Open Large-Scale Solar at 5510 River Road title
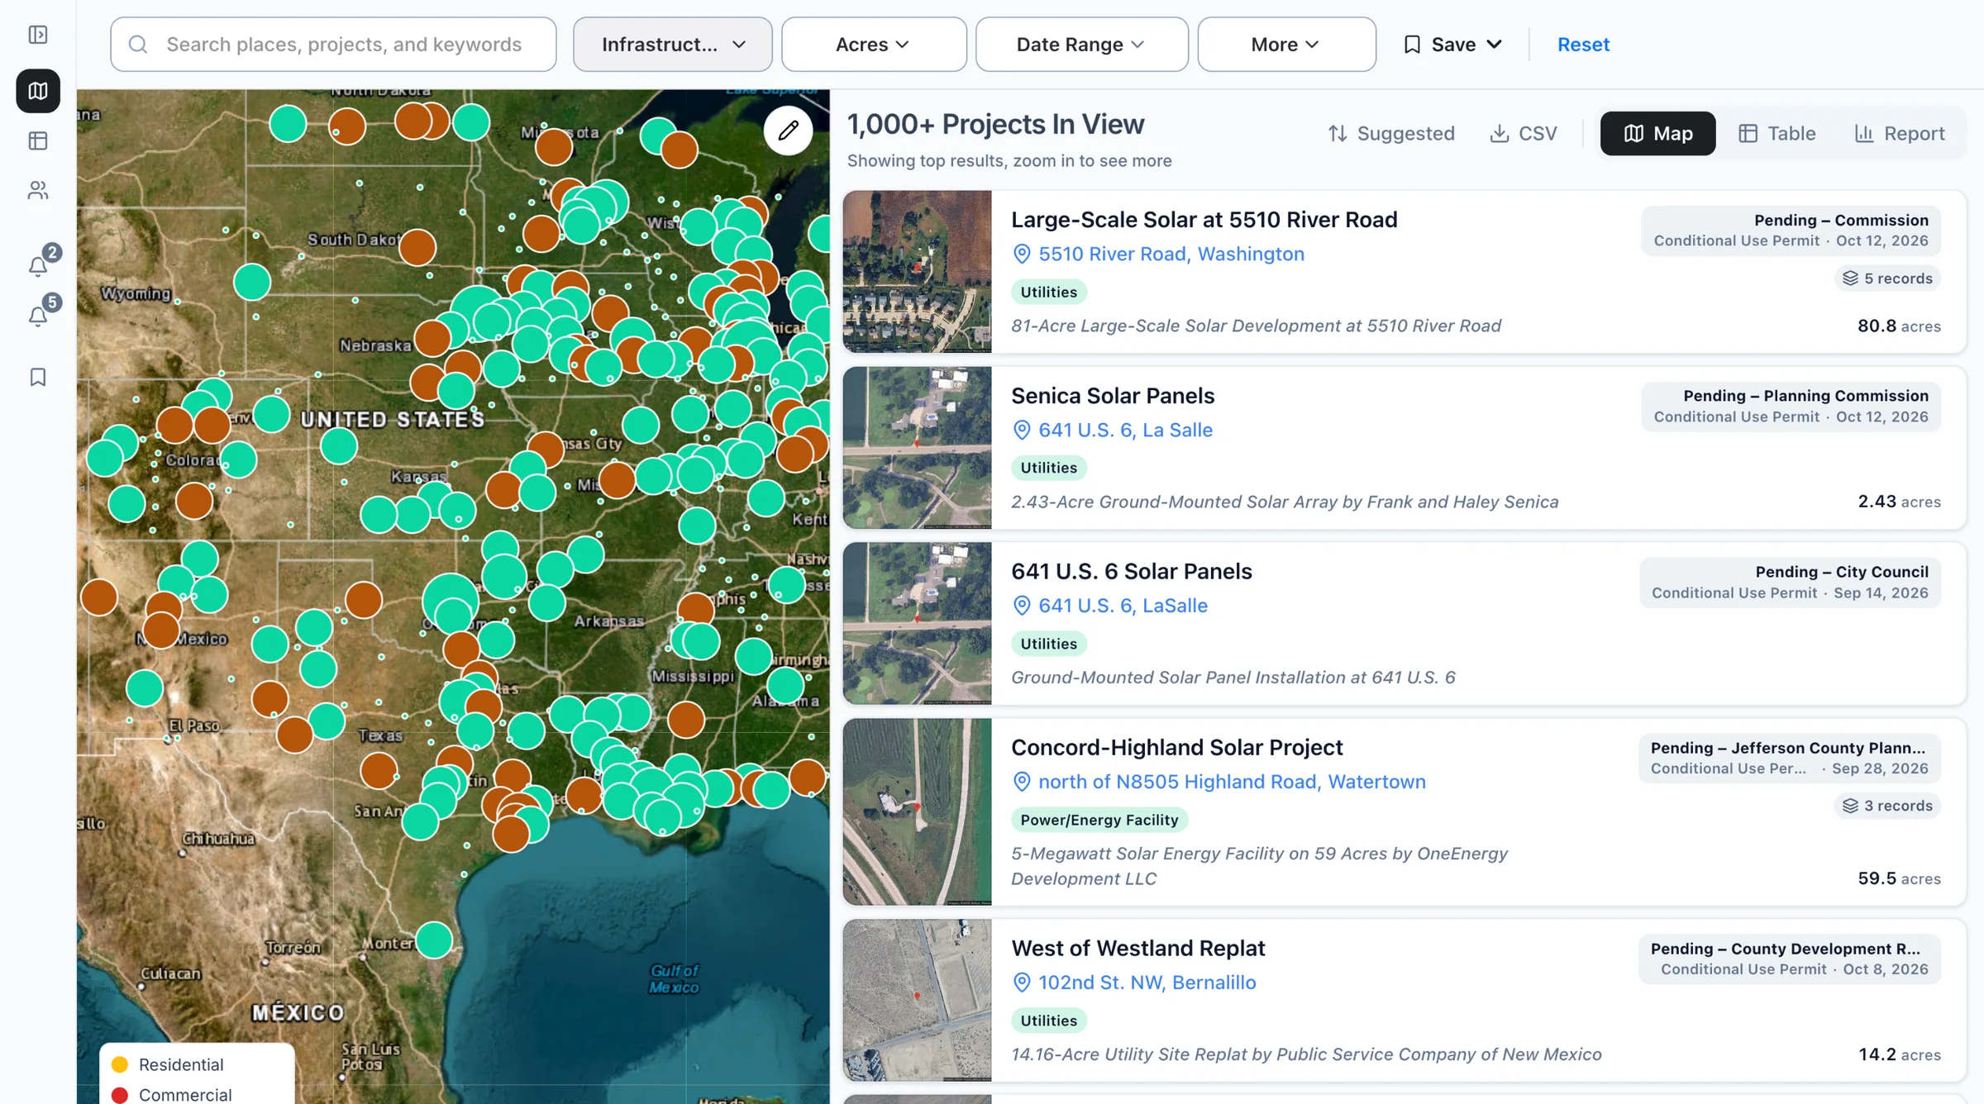Screen dimensions: 1984x1104 point(1204,220)
